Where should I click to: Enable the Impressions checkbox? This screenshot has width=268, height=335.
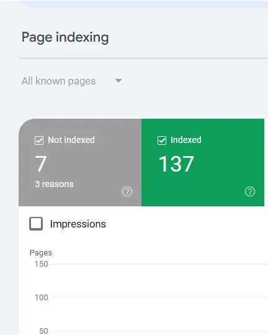coord(36,224)
